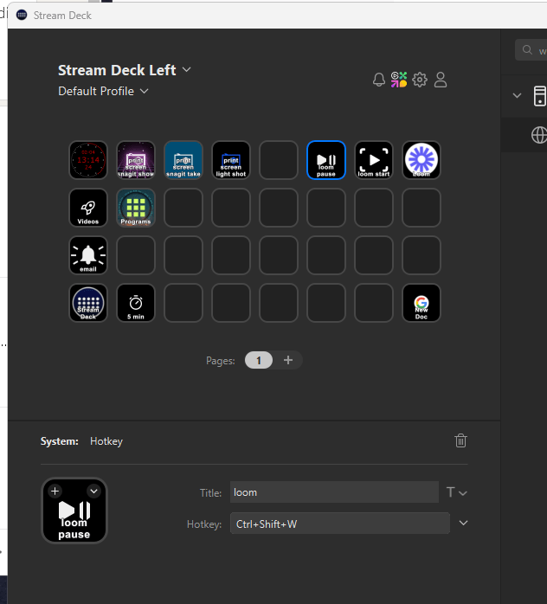Select the empty key after light shot
Screen dimensions: 547x604
(279, 160)
